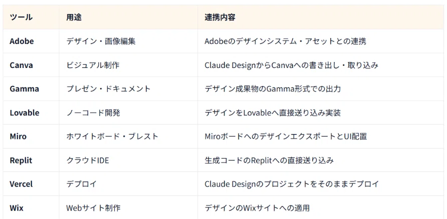Click the デザイン成果物のGamma形式での出力 text
The height and width of the screenshot is (219, 447).
pyautogui.click(x=273, y=88)
